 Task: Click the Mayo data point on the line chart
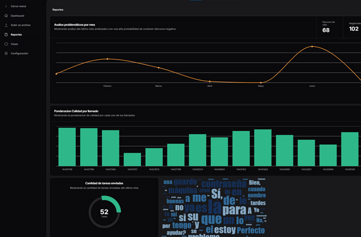click(x=261, y=83)
